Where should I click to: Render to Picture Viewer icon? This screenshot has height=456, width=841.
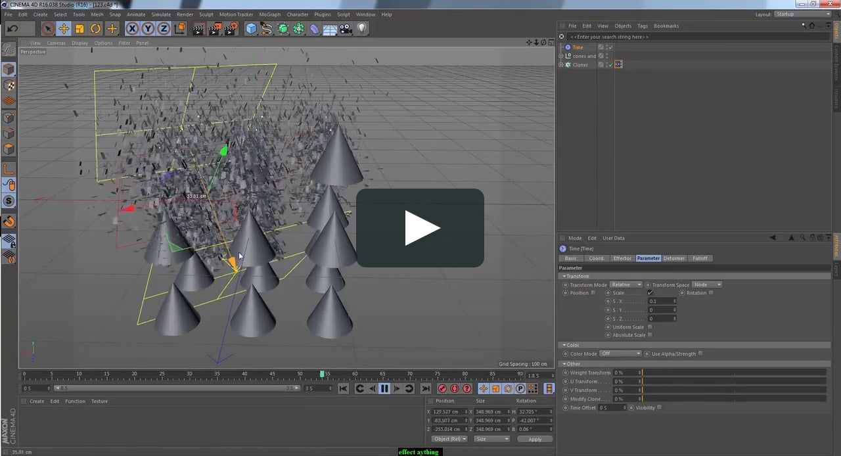(x=215, y=28)
